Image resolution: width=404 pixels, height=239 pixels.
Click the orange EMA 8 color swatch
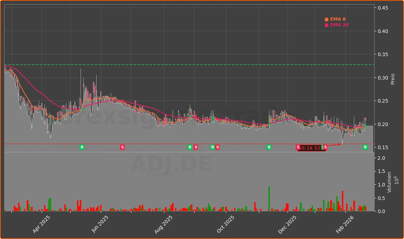[326, 19]
